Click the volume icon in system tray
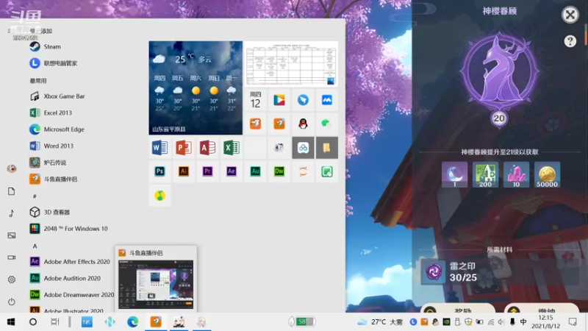Image resolution: width=588 pixels, height=331 pixels. 501,322
